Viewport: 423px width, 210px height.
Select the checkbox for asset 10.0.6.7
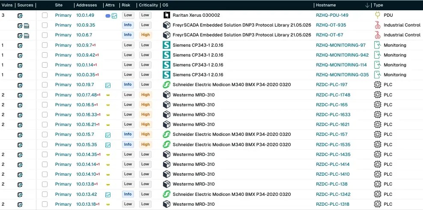pos(45,35)
